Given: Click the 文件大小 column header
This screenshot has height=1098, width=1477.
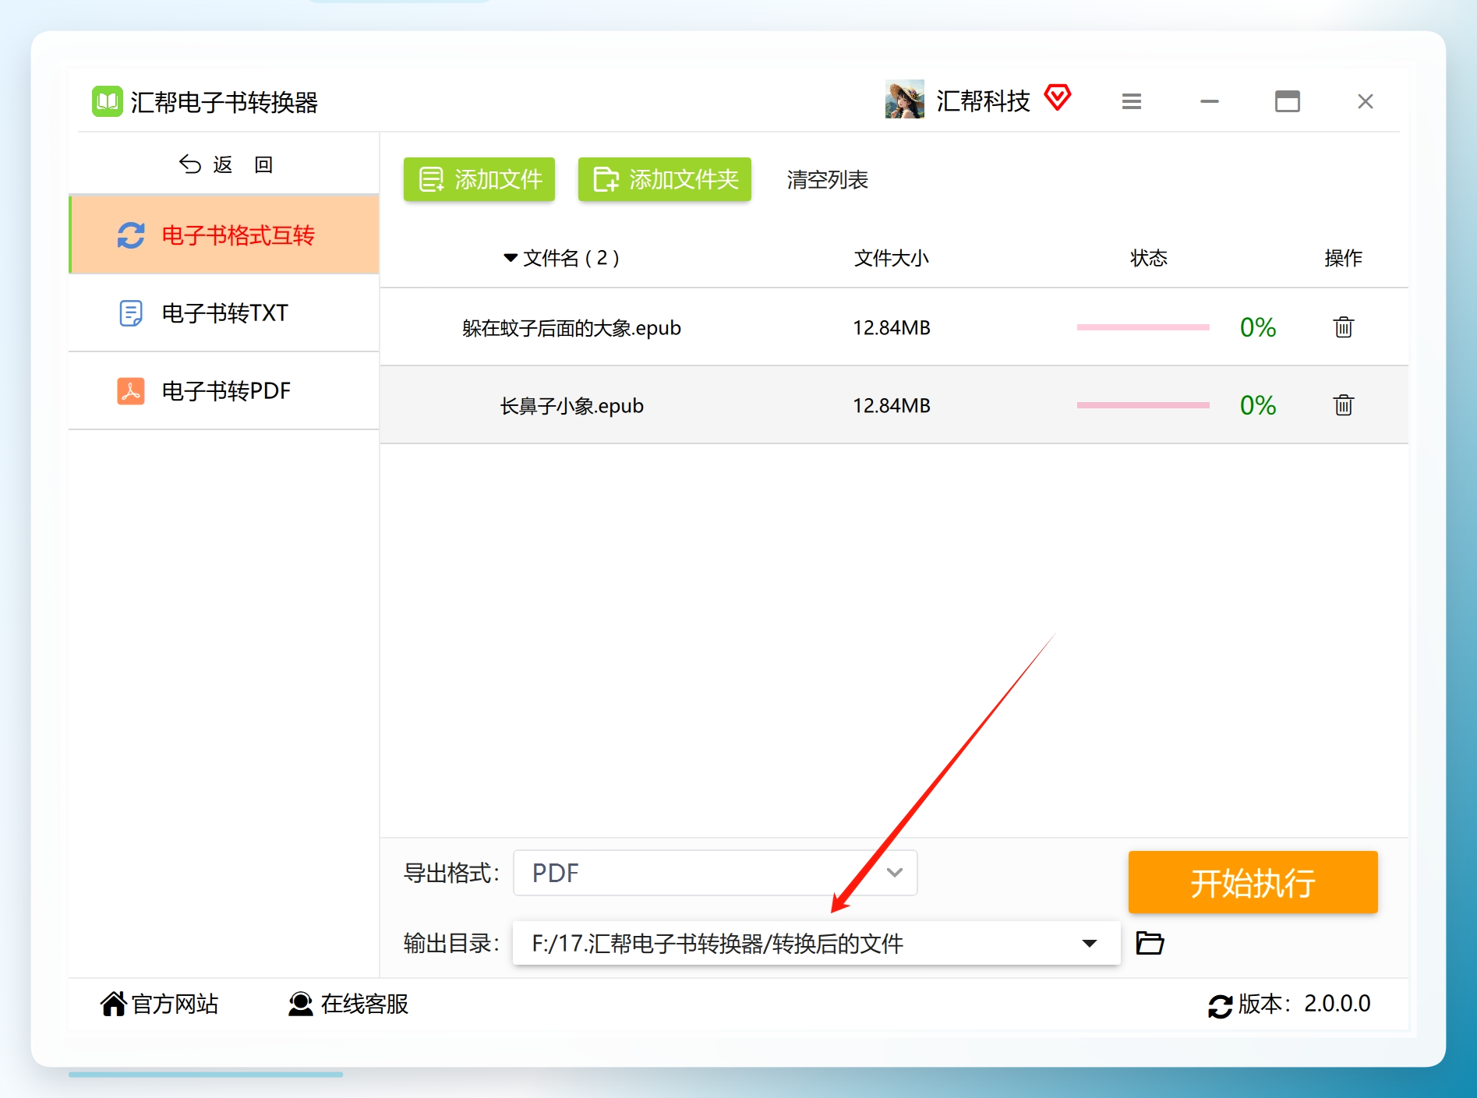Looking at the screenshot, I should [892, 258].
